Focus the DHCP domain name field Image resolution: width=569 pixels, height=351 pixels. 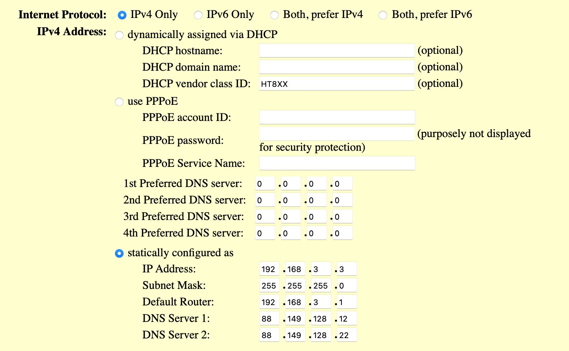[x=337, y=67]
